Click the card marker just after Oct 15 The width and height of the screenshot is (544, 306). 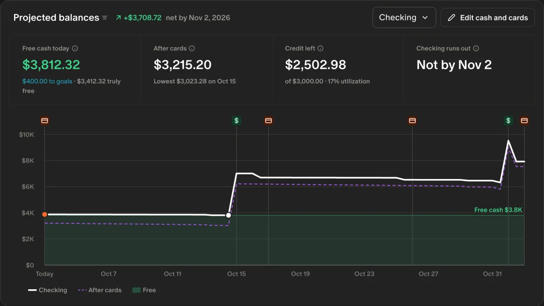coord(268,121)
